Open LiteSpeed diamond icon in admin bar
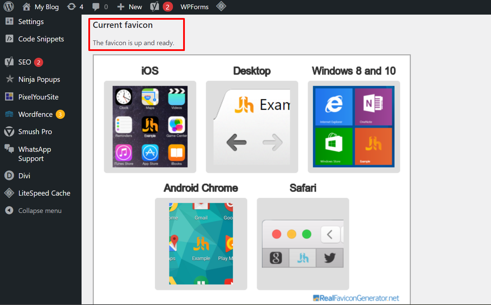This screenshot has height=305, width=491. (221, 6)
